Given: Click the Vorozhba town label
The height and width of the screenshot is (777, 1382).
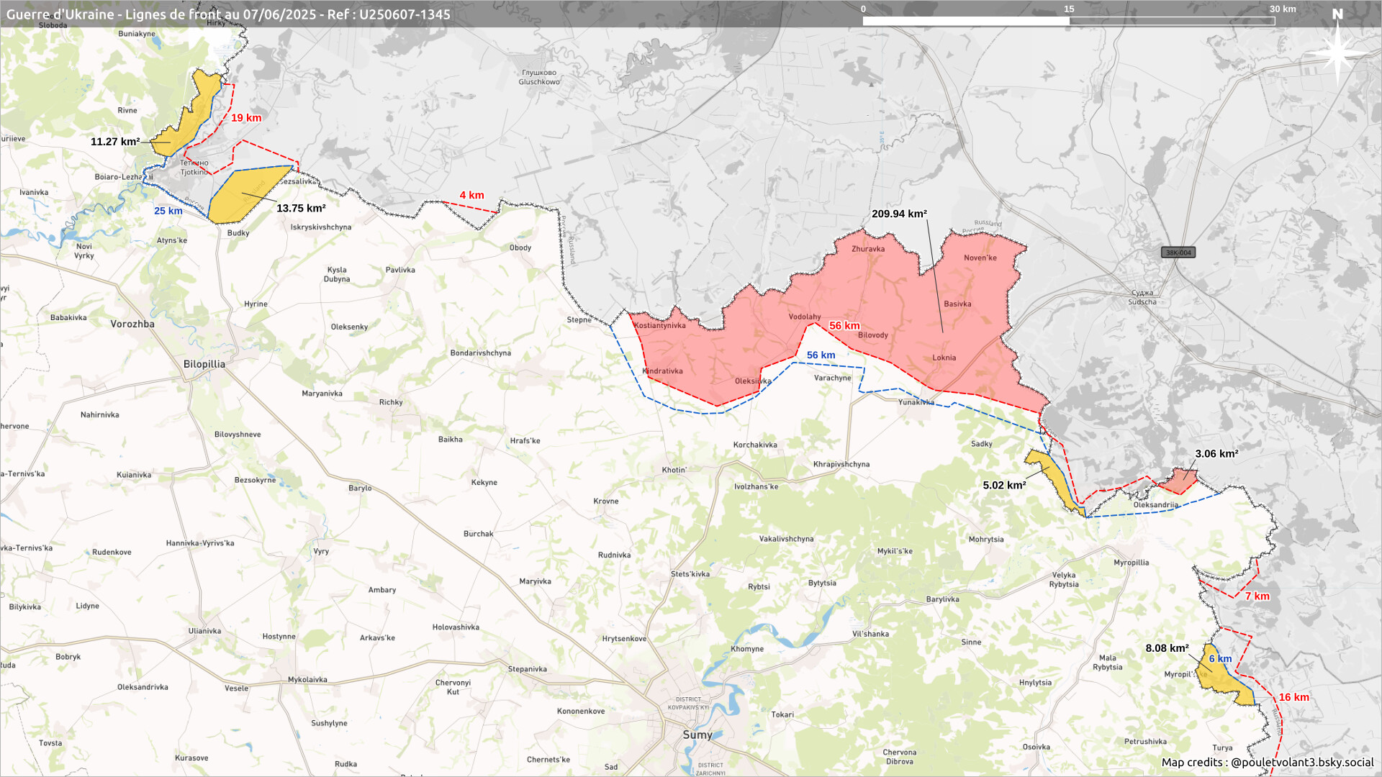Looking at the screenshot, I should [132, 324].
